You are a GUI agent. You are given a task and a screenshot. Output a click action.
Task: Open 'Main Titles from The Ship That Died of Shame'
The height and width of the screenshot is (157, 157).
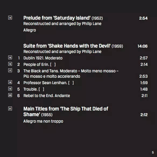pos(66,112)
